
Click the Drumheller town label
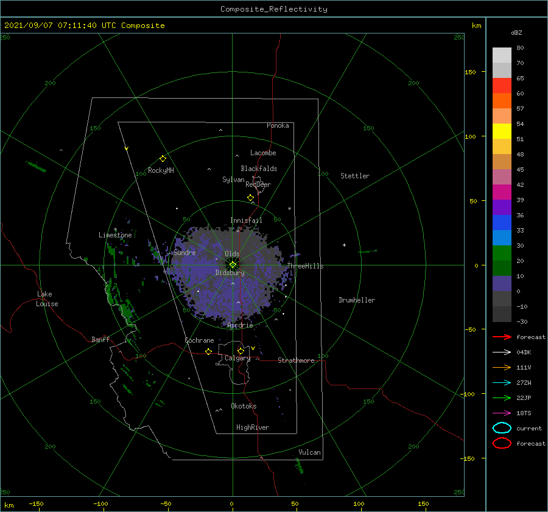[356, 300]
